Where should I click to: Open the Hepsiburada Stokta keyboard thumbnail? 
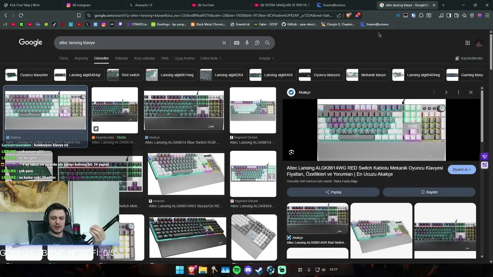(115, 110)
